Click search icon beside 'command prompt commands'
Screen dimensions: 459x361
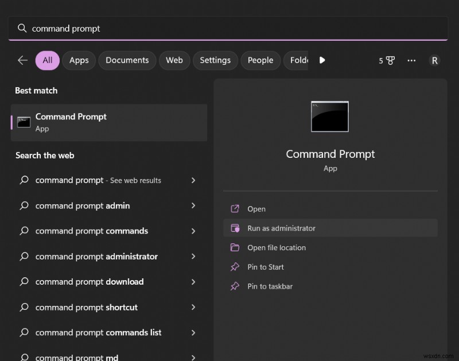(x=24, y=231)
